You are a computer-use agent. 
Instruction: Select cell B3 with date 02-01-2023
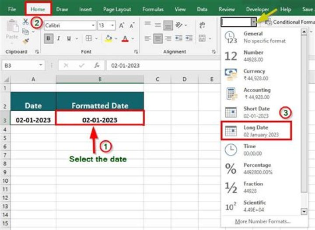click(x=100, y=120)
